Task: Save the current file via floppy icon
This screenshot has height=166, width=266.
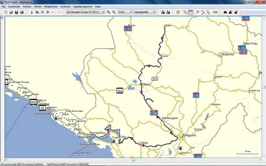Action: point(16,12)
